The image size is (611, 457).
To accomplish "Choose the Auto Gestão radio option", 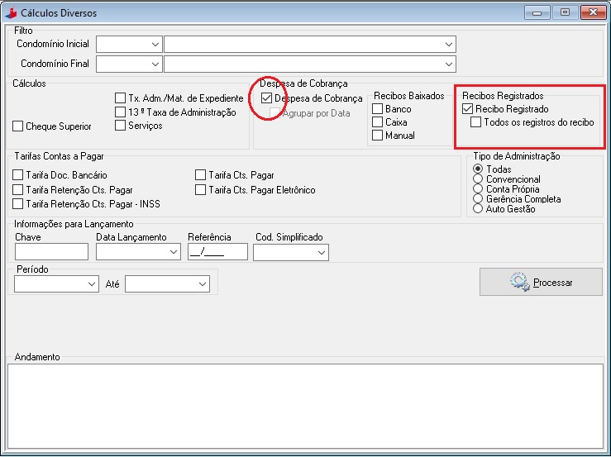I will coord(478,209).
